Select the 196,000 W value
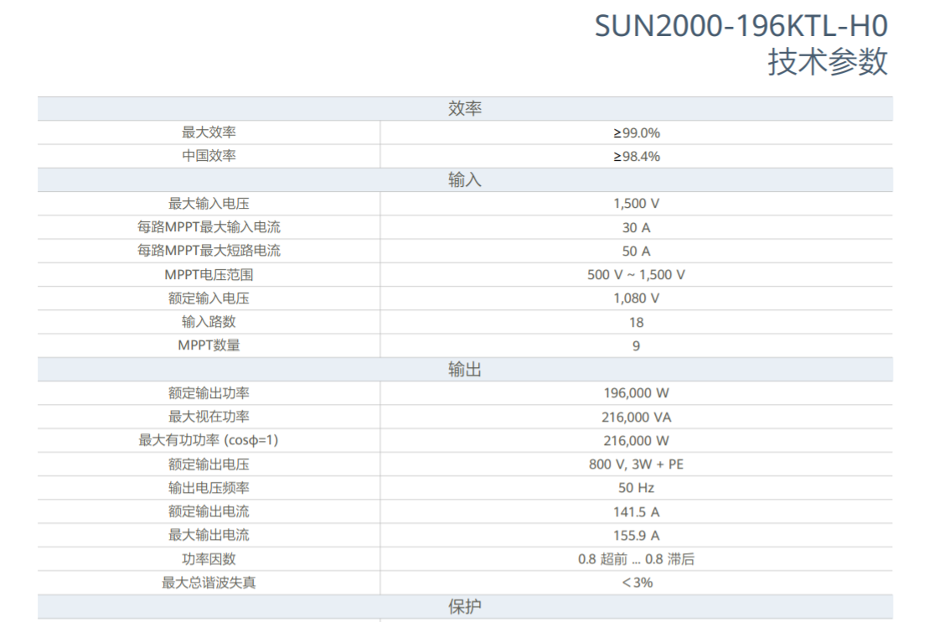Viewport: 939px width, 622px height. click(x=636, y=393)
